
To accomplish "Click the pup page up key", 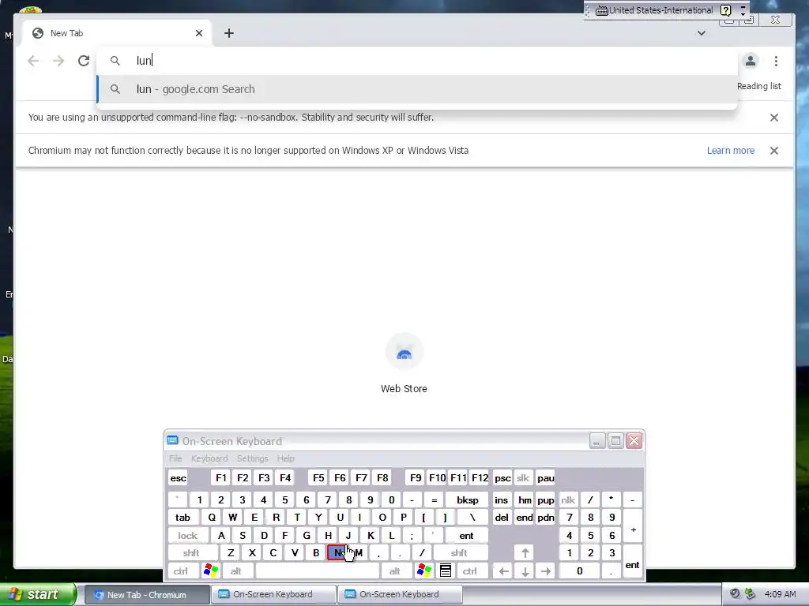I will point(545,499).
